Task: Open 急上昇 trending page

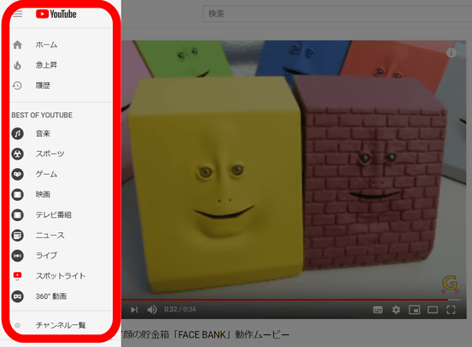Action: pyautogui.click(x=46, y=65)
